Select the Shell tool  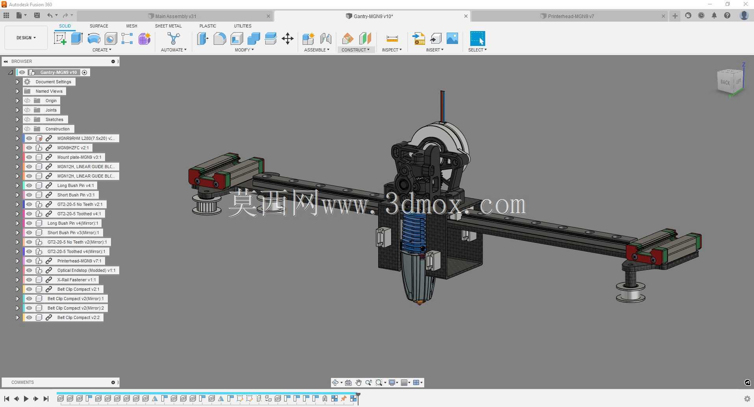point(237,38)
